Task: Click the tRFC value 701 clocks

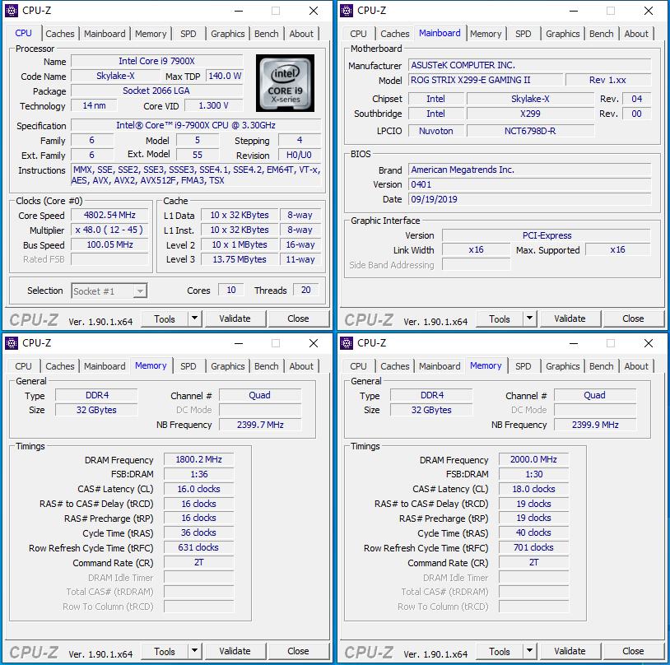Action: click(x=533, y=547)
